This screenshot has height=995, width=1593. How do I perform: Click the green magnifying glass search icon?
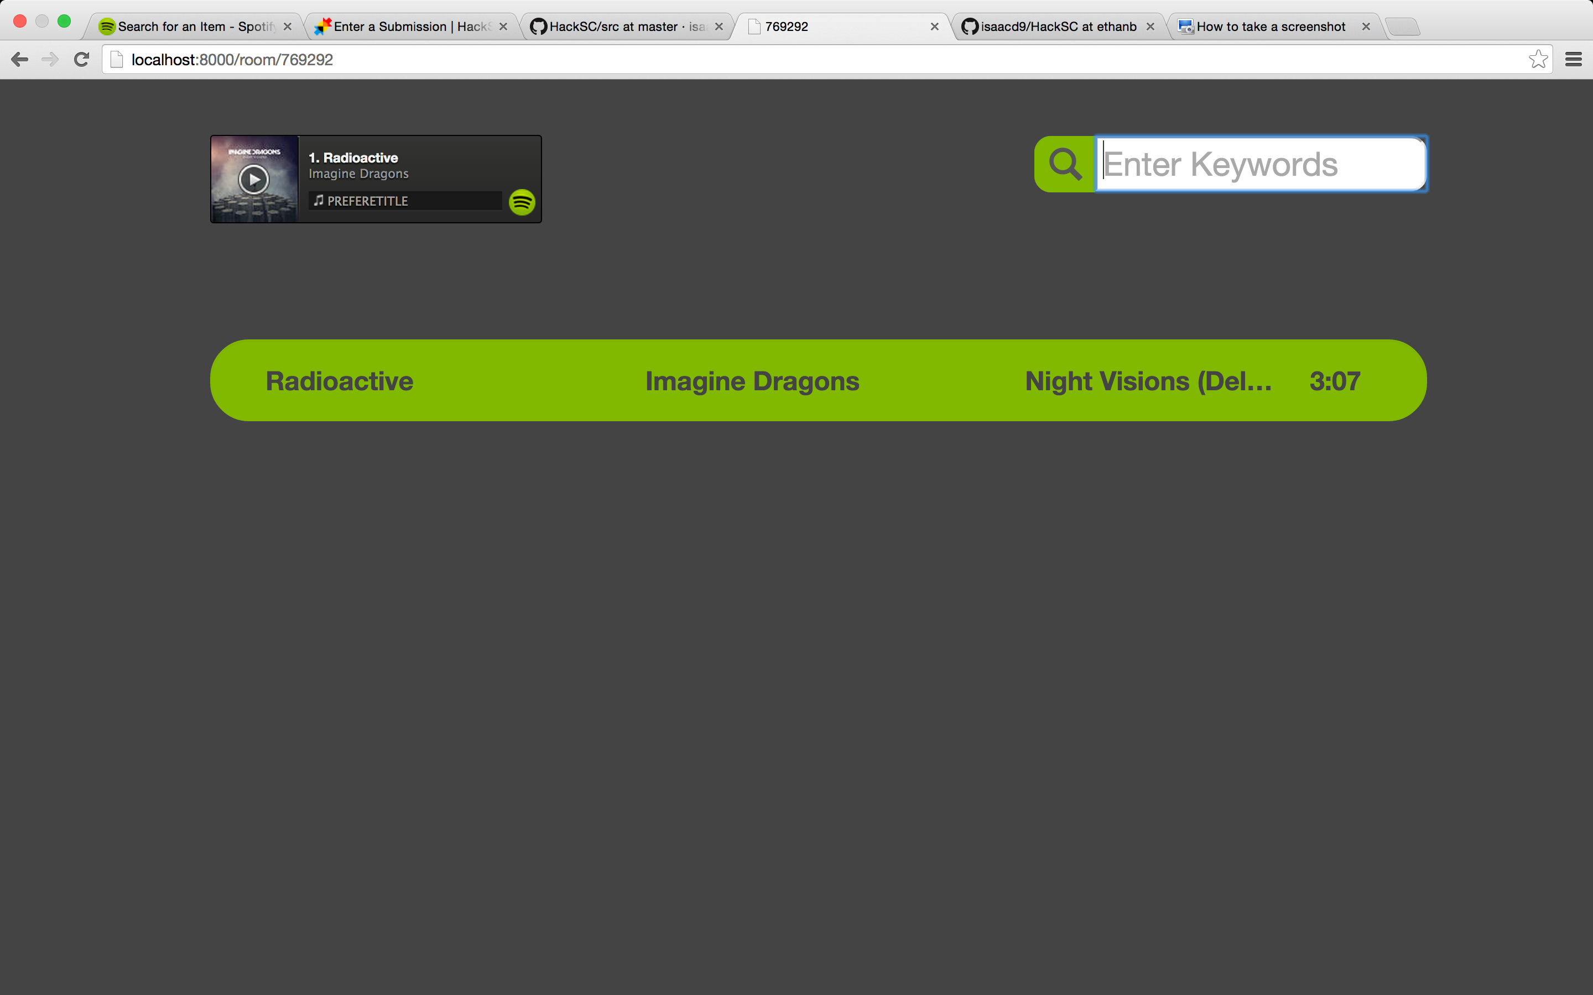[x=1065, y=164]
